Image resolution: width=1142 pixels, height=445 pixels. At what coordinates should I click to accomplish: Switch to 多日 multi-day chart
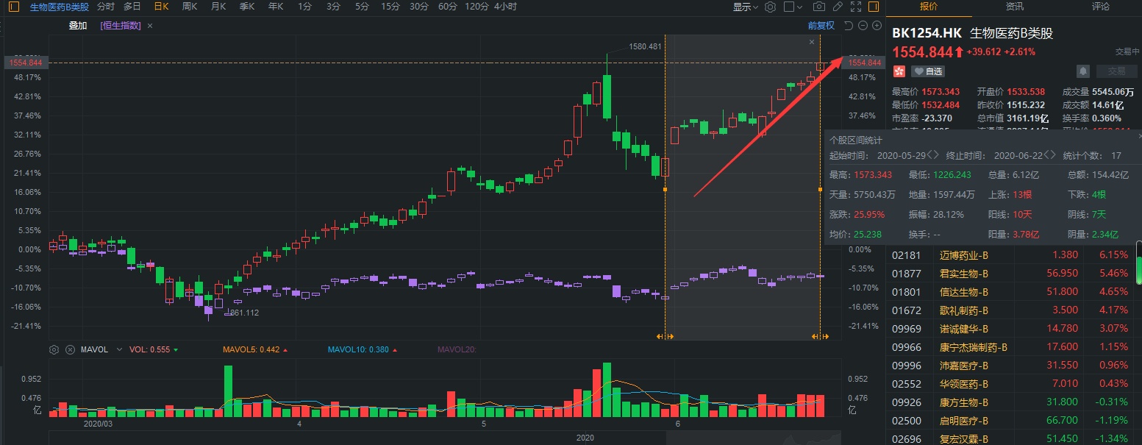[x=132, y=7]
